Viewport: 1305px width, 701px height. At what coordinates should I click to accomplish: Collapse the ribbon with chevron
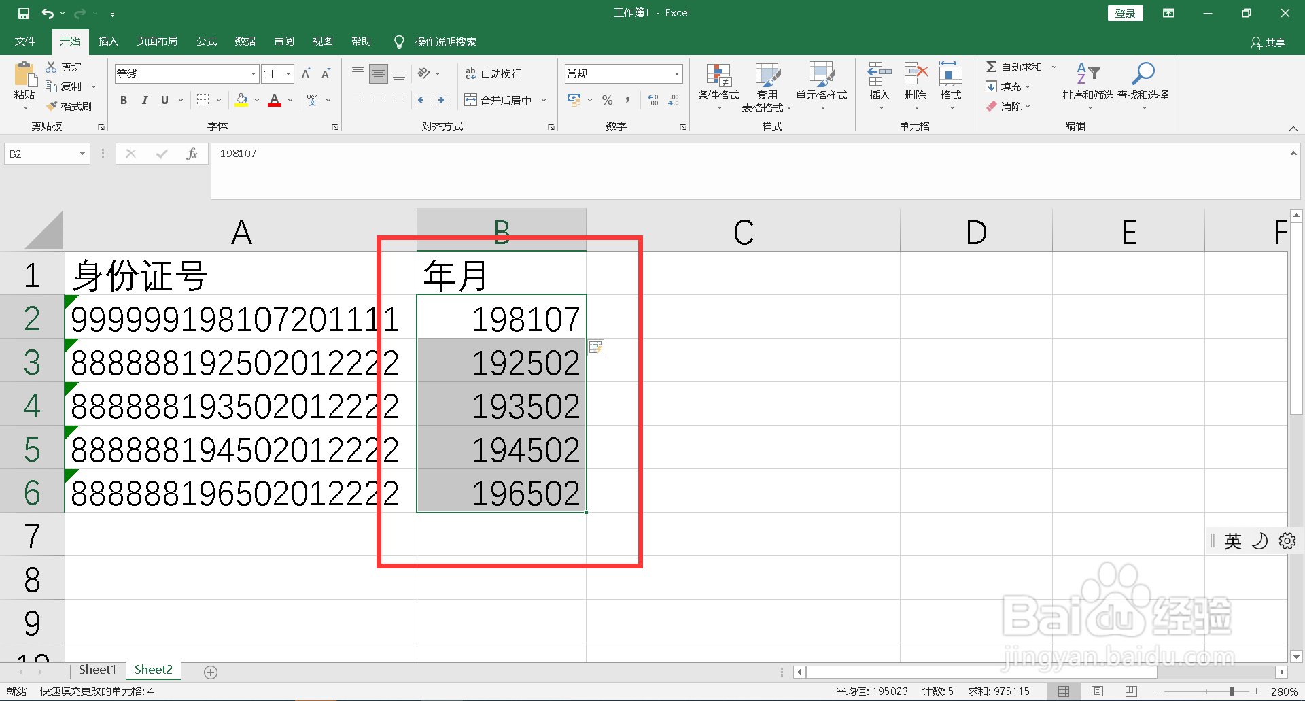point(1293,129)
